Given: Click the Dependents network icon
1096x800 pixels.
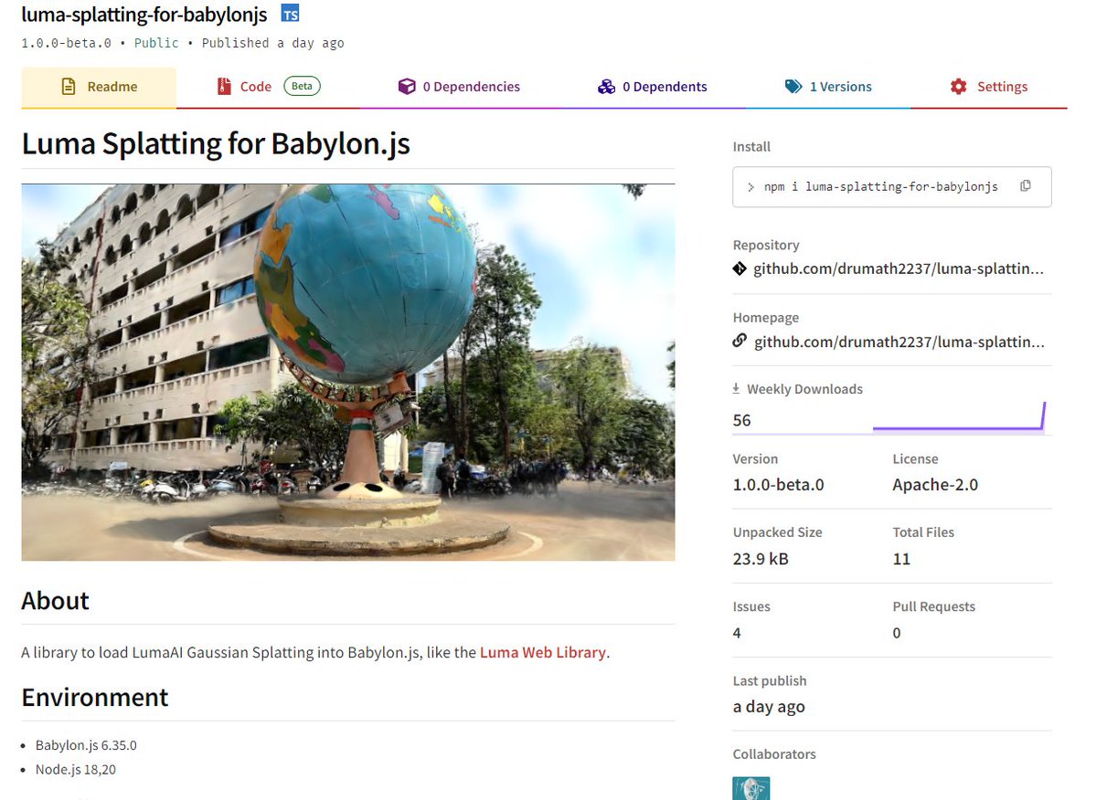Looking at the screenshot, I should coord(606,86).
